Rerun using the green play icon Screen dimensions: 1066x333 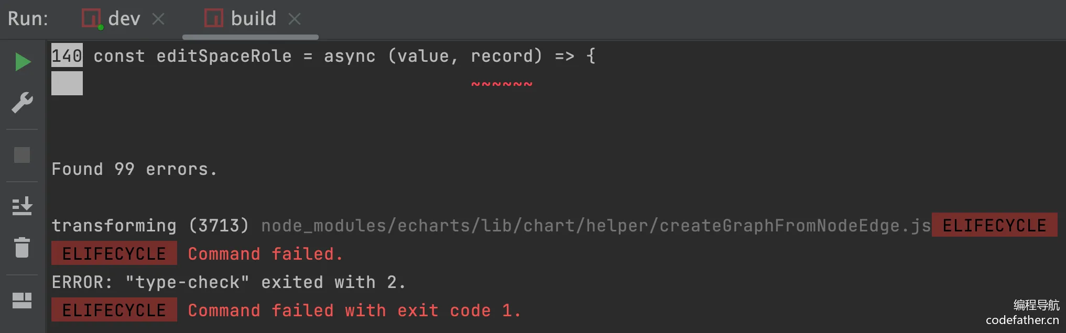(23, 62)
